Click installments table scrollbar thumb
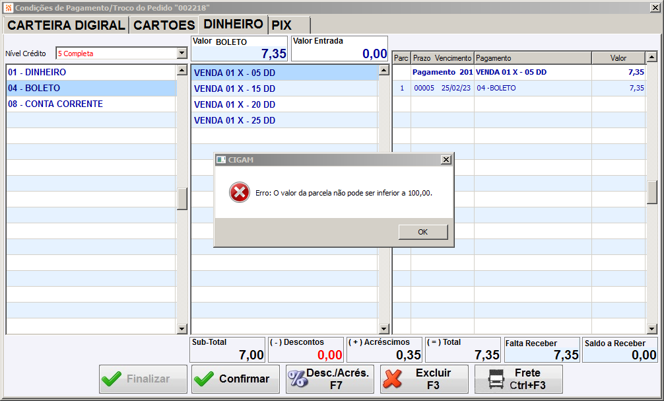 (651, 192)
